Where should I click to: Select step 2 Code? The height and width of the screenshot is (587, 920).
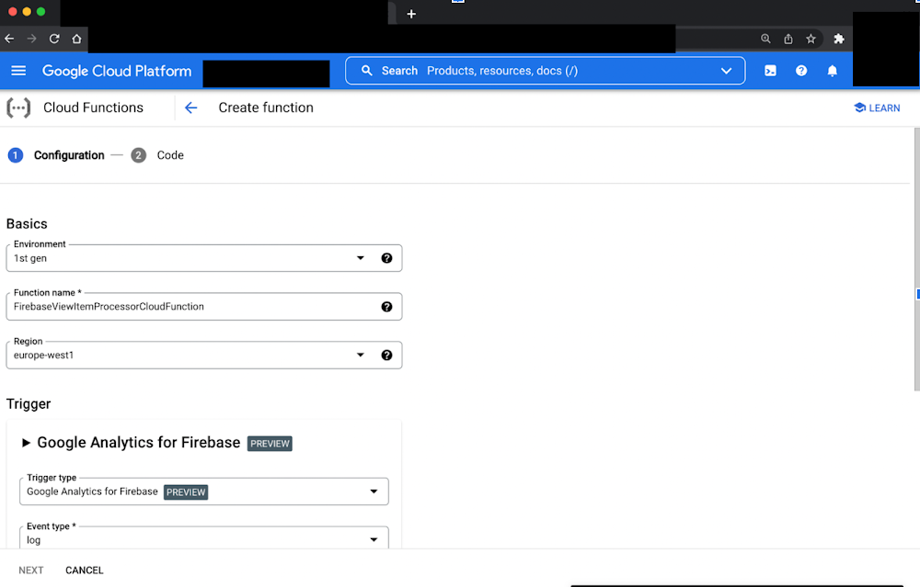157,155
